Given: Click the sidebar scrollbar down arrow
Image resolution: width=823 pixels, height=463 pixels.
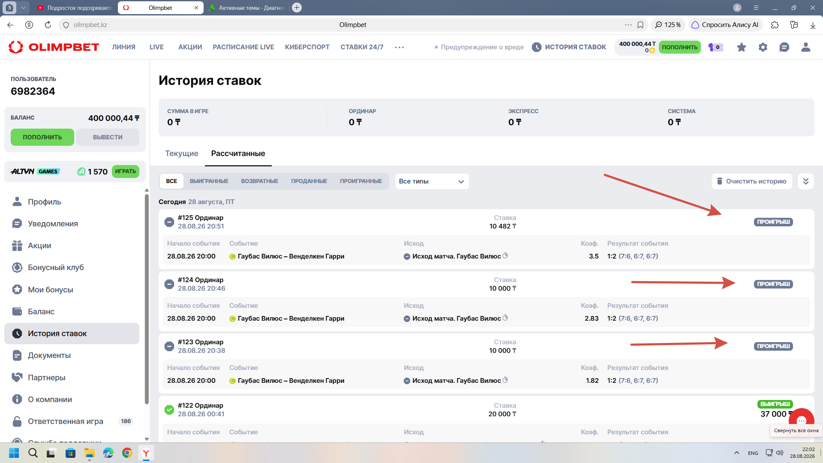Looking at the screenshot, I should pos(147,439).
